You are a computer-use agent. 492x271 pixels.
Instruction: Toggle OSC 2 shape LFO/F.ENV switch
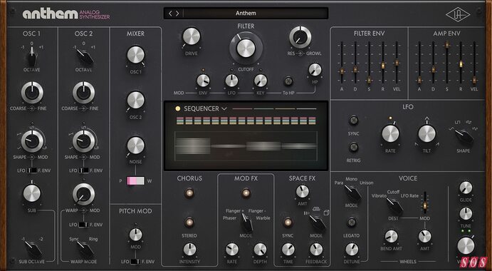(x=83, y=170)
